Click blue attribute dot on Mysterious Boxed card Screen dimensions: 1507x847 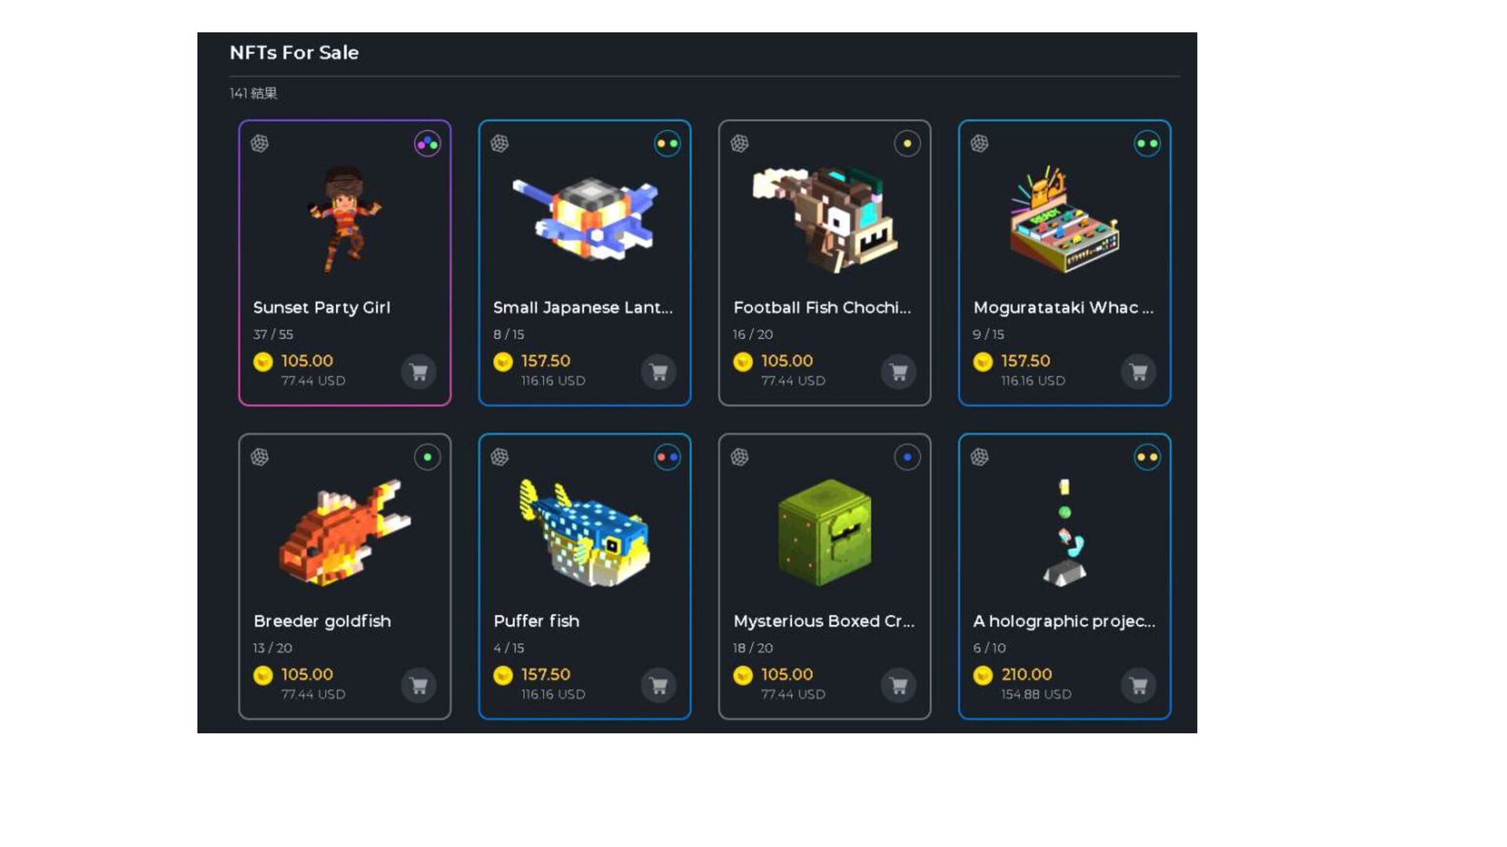tap(907, 457)
